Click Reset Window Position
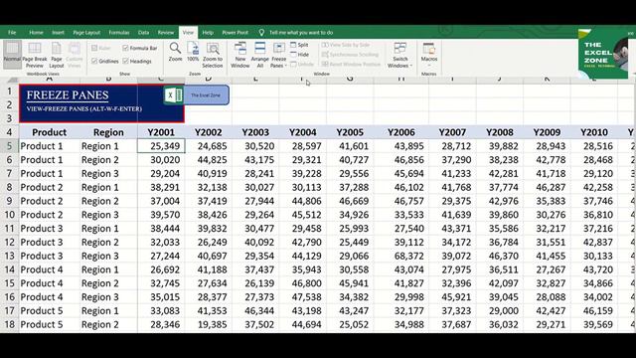 pyautogui.click(x=351, y=64)
